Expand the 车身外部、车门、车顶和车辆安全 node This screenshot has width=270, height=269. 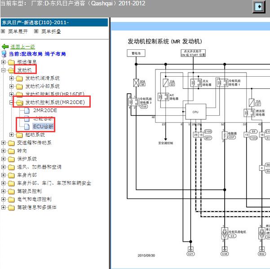click(x=3, y=183)
